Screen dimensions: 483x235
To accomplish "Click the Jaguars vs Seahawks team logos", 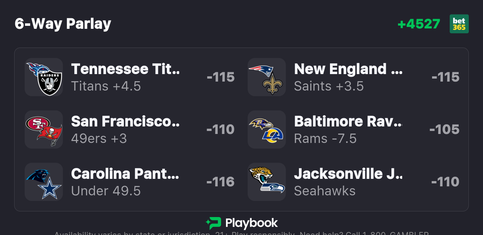I will (267, 182).
